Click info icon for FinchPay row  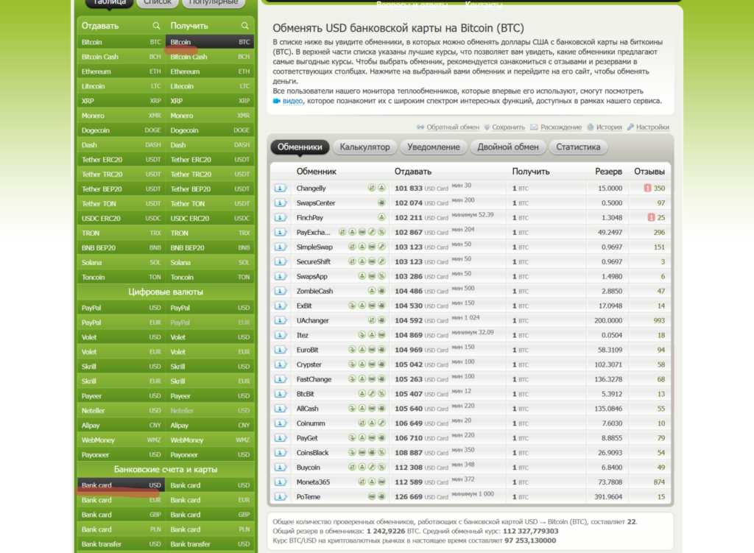click(281, 217)
